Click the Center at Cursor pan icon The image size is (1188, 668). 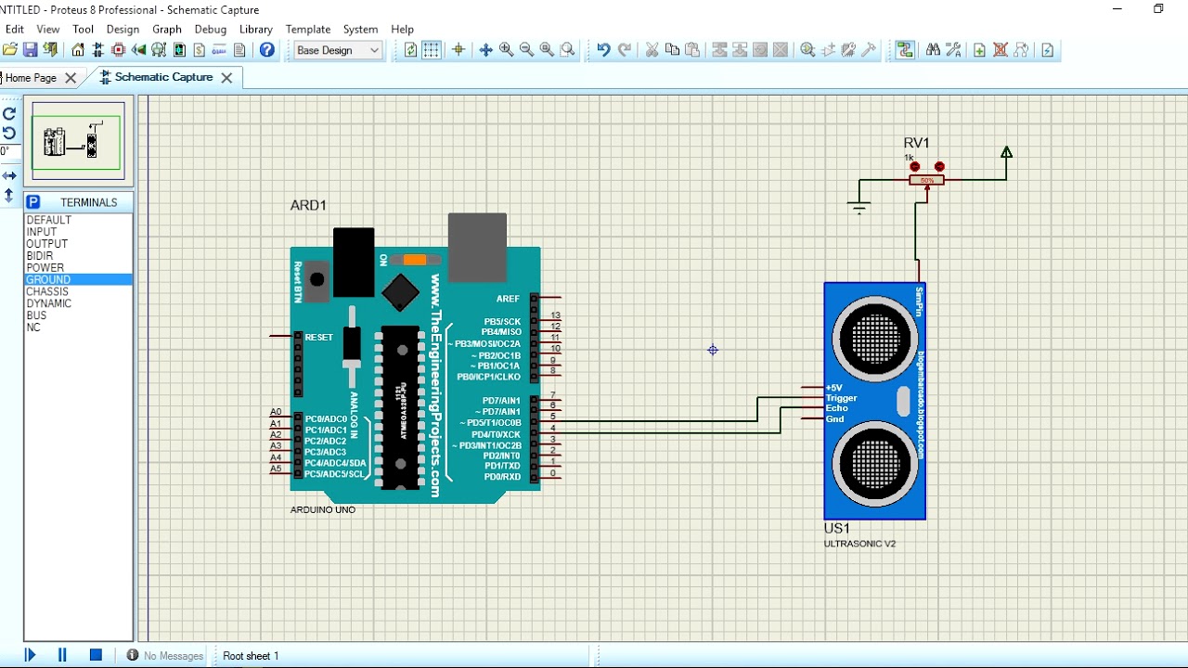point(485,50)
